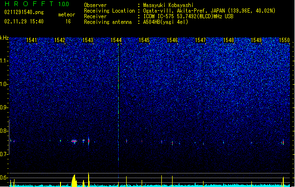Click the 1546 time marker
This screenshot has width=295, height=187.
(172, 40)
